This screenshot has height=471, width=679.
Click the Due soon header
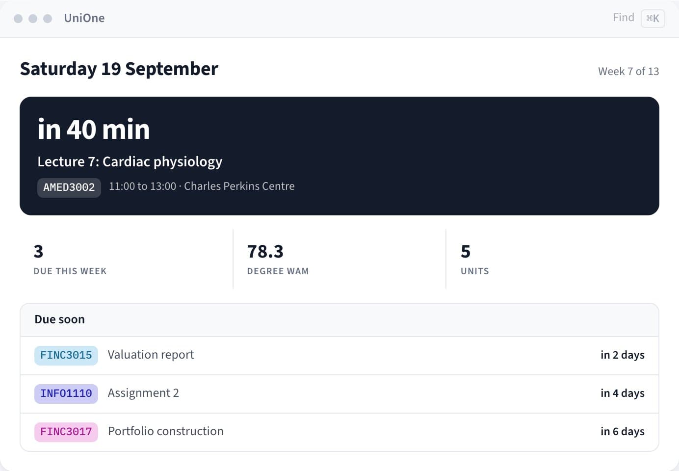pos(339,320)
